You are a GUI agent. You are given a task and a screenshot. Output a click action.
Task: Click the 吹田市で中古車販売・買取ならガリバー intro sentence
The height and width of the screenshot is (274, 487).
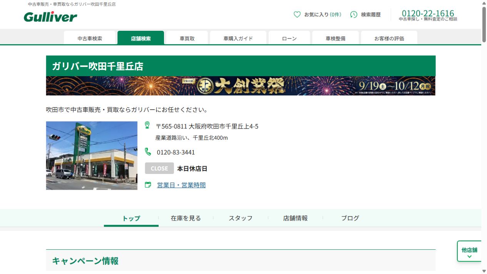(127, 110)
